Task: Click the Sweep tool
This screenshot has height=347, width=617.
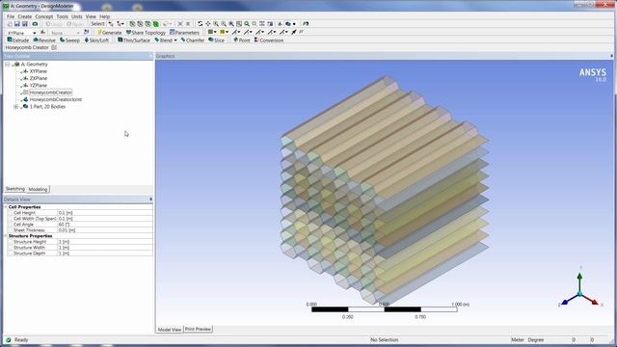Action: click(x=69, y=40)
